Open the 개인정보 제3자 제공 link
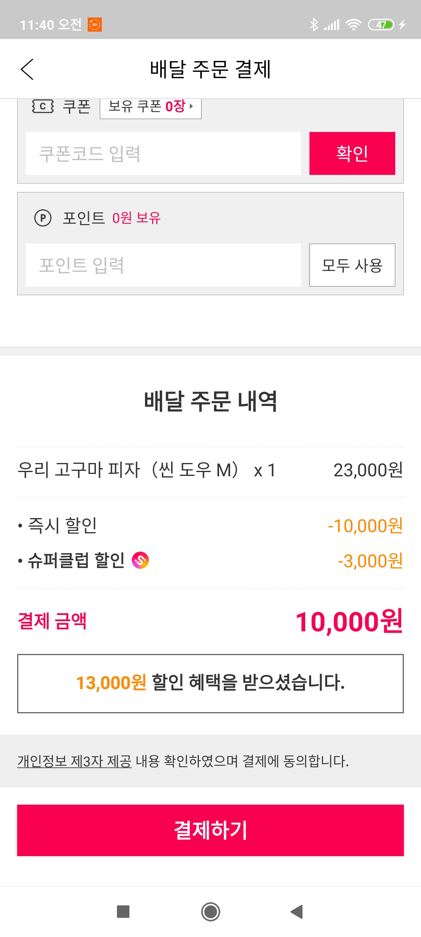The image size is (421, 937). click(74, 761)
